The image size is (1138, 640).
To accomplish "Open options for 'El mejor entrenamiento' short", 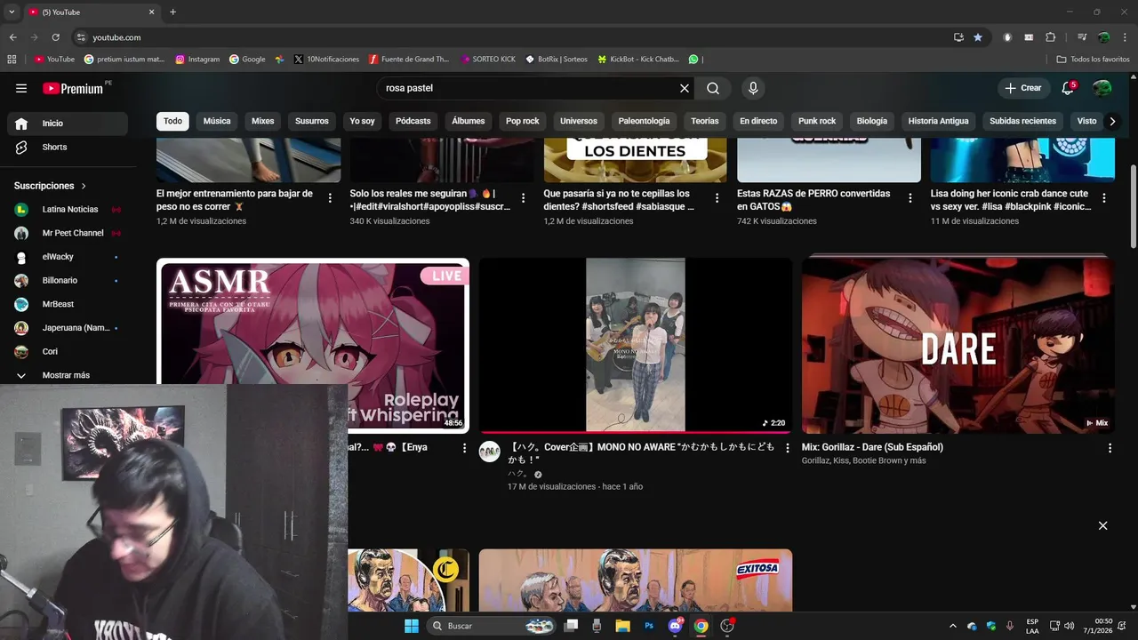I will click(x=330, y=198).
